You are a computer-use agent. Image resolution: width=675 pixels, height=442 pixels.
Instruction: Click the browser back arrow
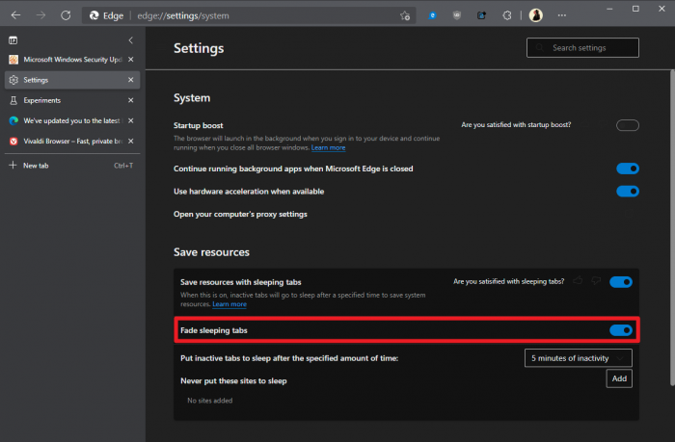click(x=15, y=15)
